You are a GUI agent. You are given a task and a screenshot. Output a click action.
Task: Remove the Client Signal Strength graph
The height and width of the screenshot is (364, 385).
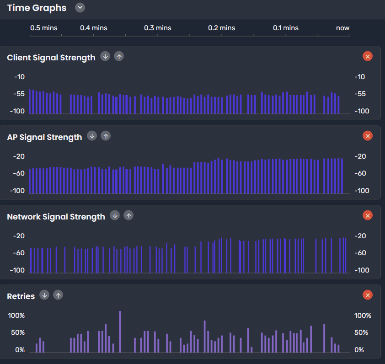(368, 56)
